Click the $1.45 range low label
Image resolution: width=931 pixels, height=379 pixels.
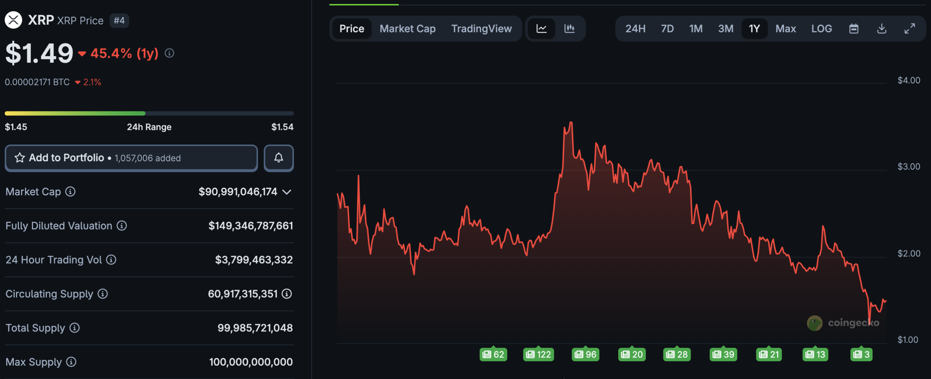(16, 127)
